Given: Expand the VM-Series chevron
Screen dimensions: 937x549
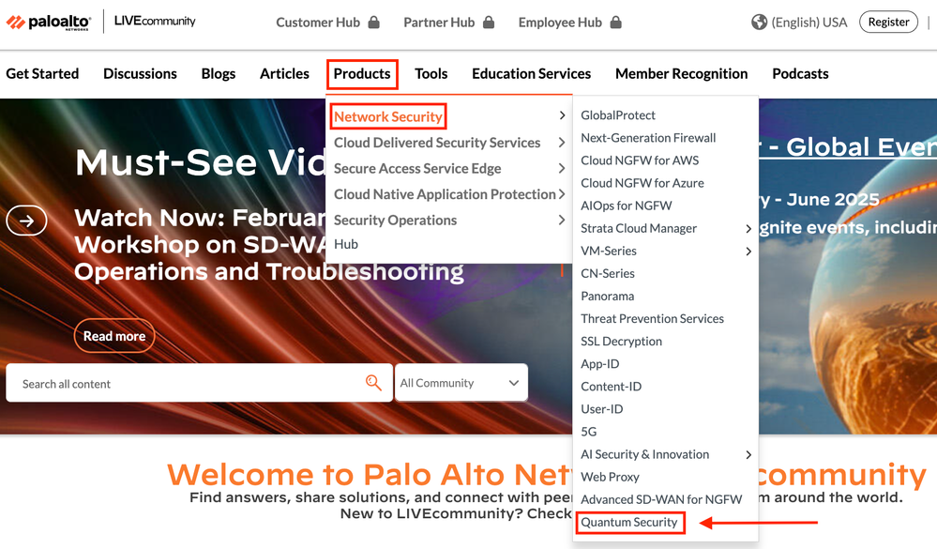Looking at the screenshot, I should click(x=748, y=252).
